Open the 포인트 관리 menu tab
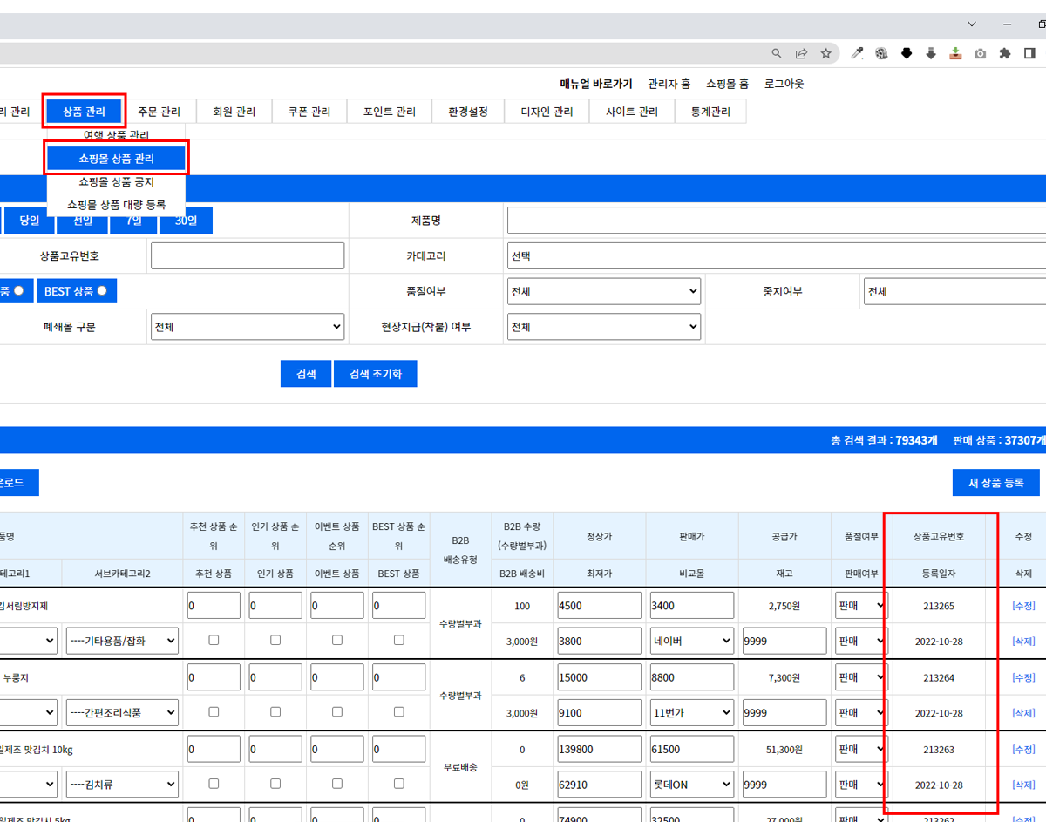 click(390, 112)
